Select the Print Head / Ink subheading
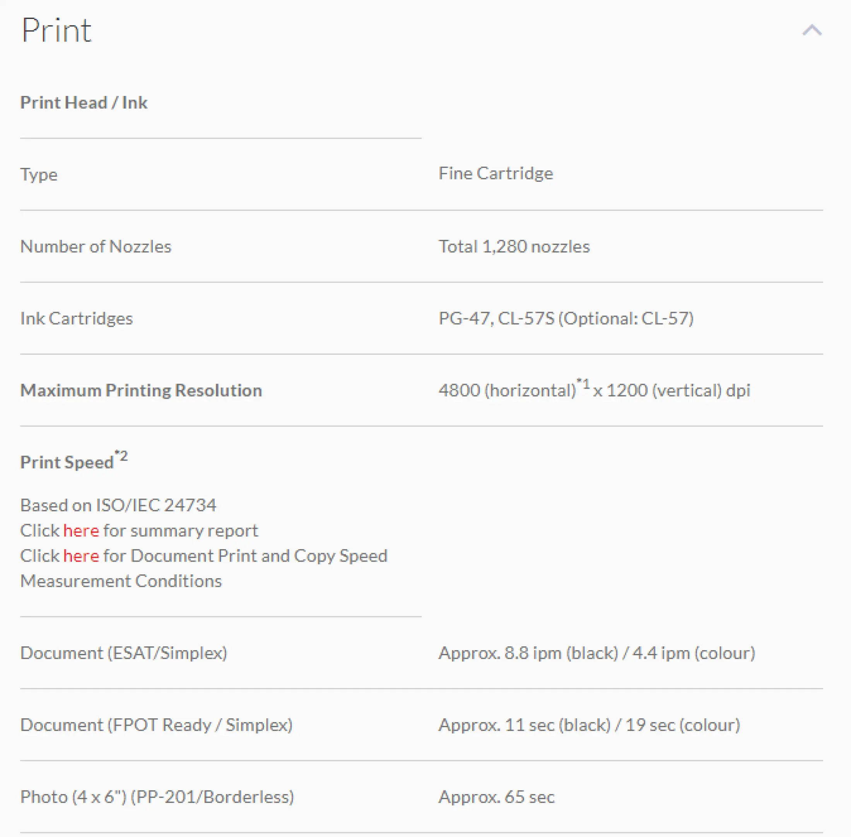 point(84,102)
